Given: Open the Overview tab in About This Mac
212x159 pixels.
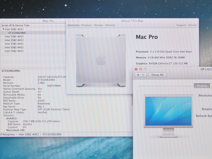Looking at the screenshot, I should [73, 25].
